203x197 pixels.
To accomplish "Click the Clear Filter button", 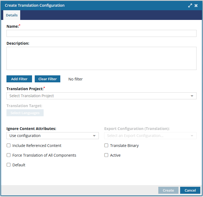I will tap(47, 79).
